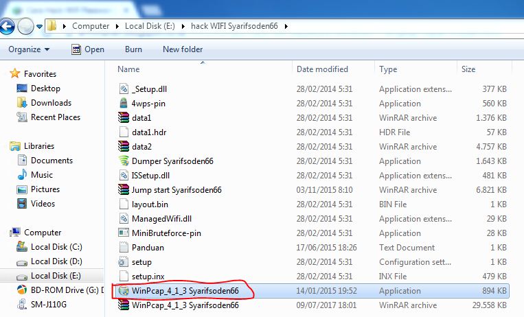This screenshot has height=317, width=524.
Task: Click the MiniBruteforce-pin file name
Action: click(166, 233)
